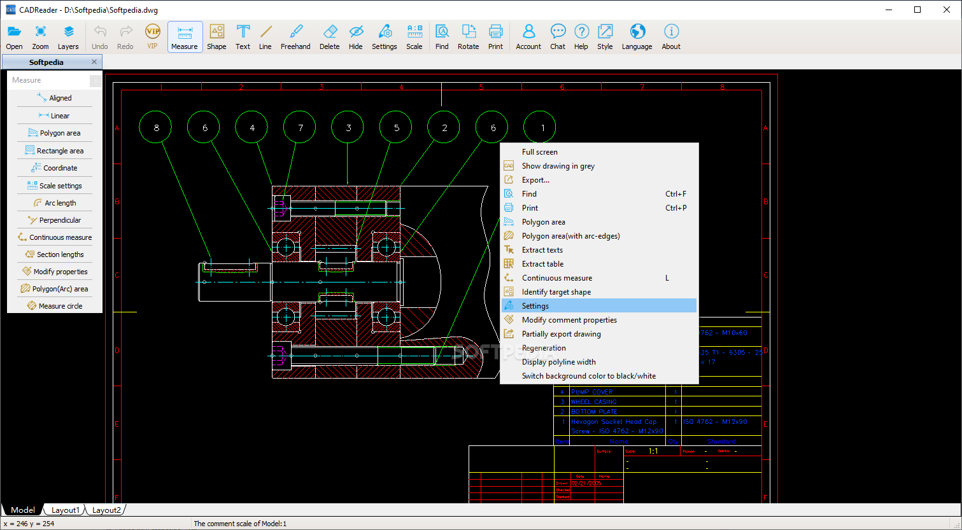Choose Full screen from context menu
Image resolution: width=962 pixels, height=530 pixels.
(599, 152)
